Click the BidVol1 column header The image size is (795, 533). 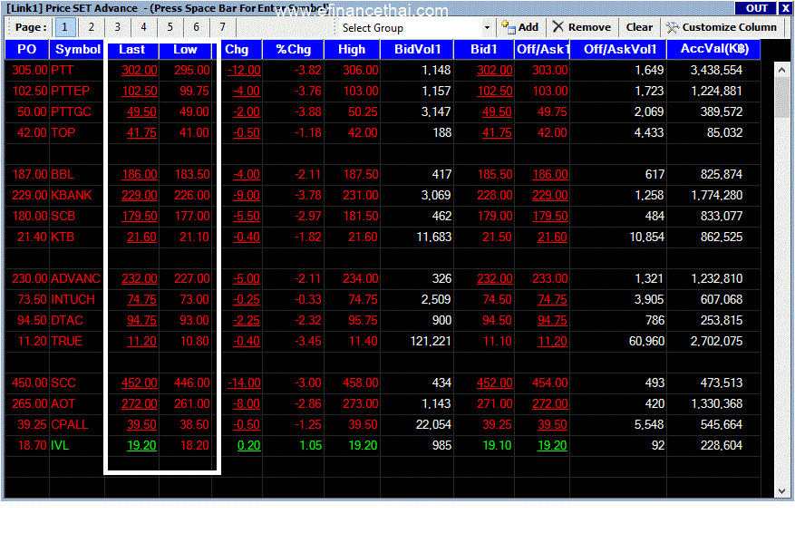point(417,49)
